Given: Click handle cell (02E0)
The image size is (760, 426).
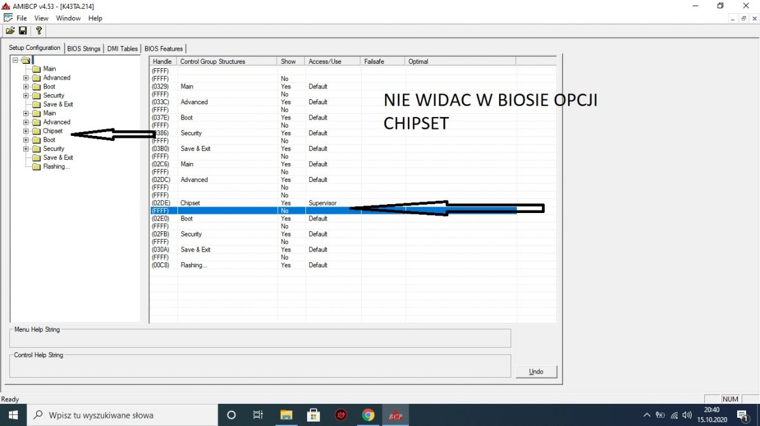Looking at the screenshot, I should tap(160, 219).
